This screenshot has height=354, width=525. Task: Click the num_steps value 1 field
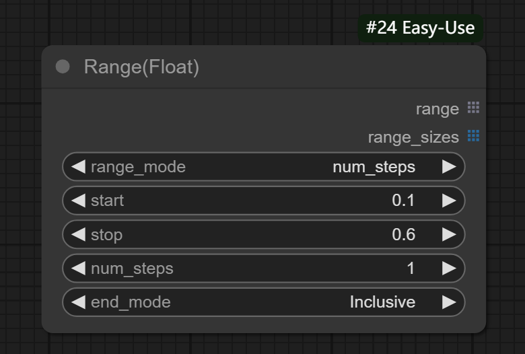click(x=410, y=269)
